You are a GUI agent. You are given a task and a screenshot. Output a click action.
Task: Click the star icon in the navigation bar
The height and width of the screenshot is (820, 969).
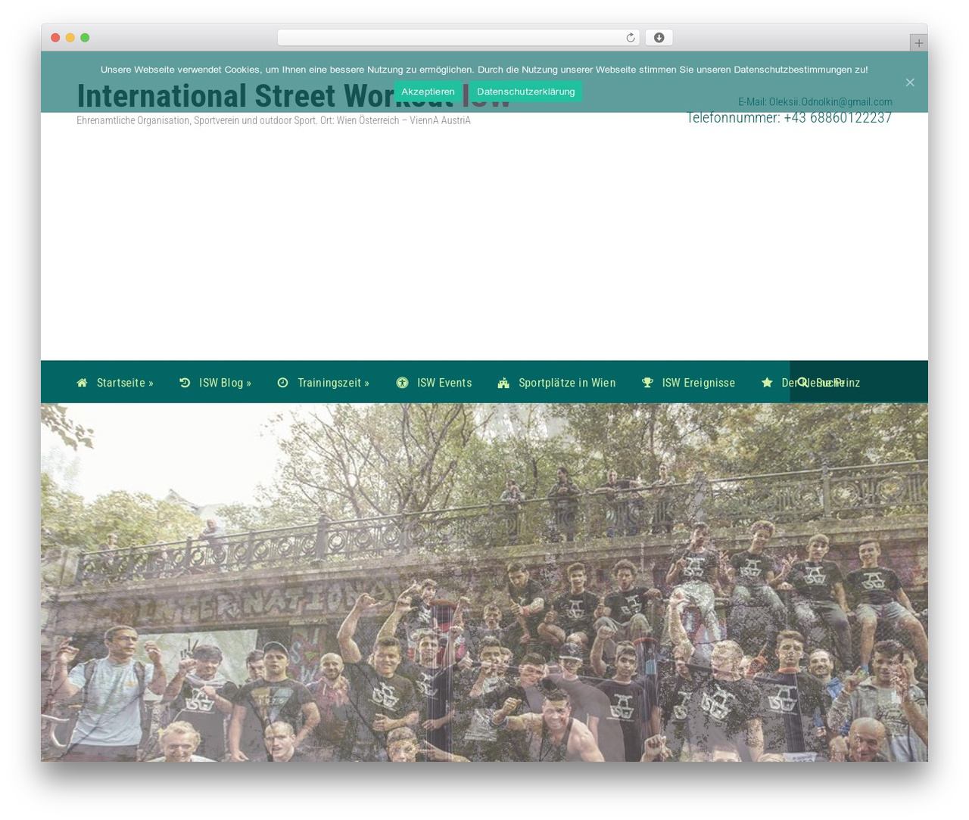(767, 383)
